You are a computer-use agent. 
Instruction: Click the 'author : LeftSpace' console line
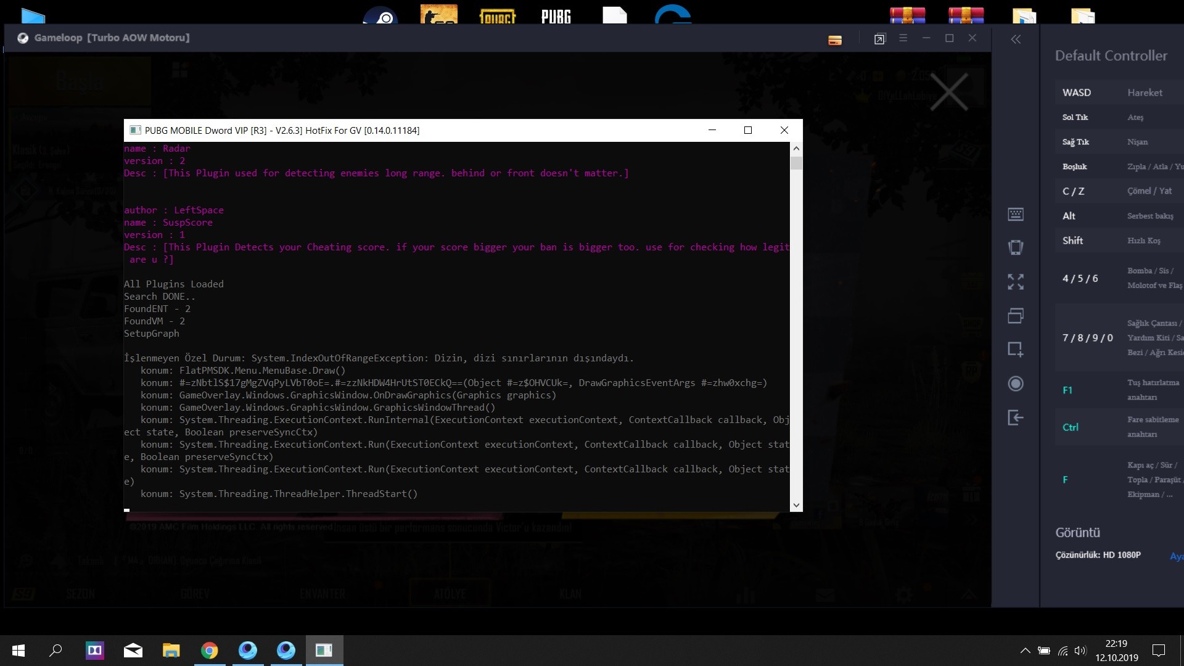(174, 210)
